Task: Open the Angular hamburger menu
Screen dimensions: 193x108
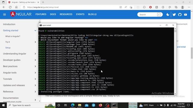Action: click(x=5, y=14)
